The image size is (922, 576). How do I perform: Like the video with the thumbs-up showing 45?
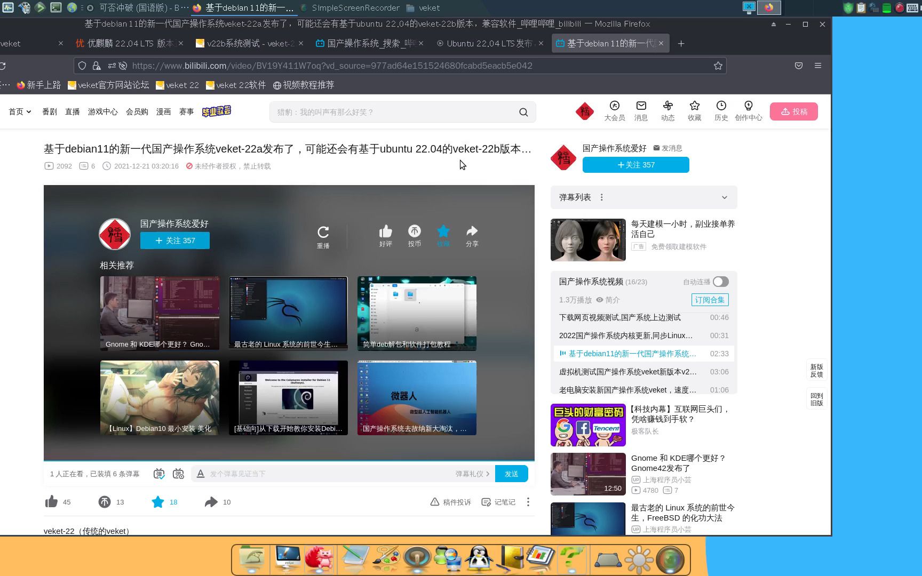point(52,502)
